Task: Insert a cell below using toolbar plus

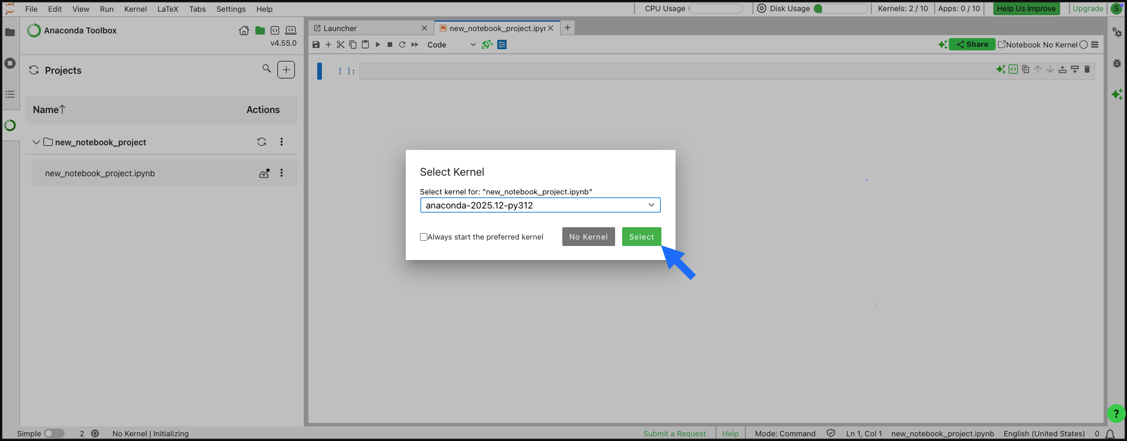Action: (328, 45)
